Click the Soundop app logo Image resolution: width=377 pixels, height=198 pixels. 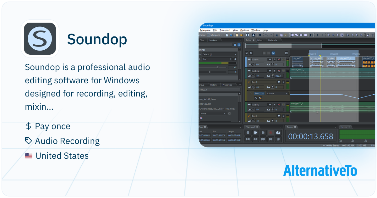pyautogui.click(x=40, y=39)
